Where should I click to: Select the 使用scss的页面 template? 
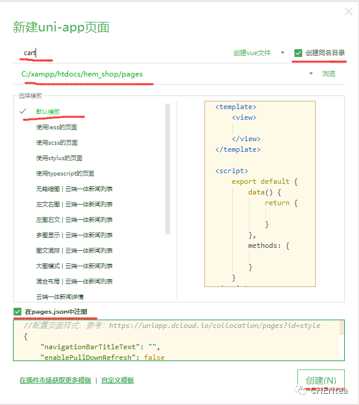[57, 142]
